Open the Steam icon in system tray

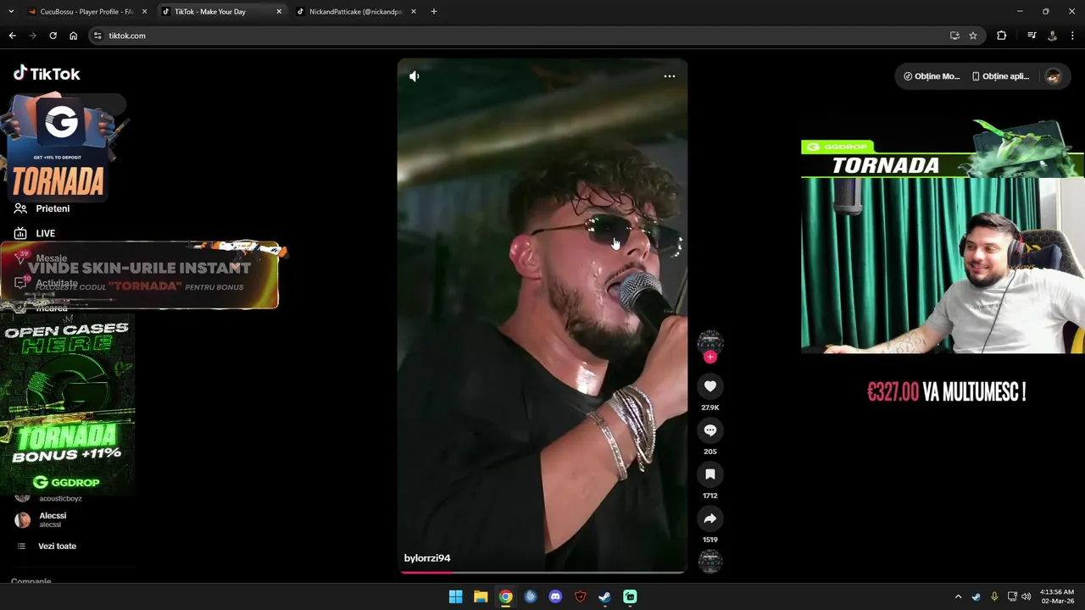click(976, 596)
